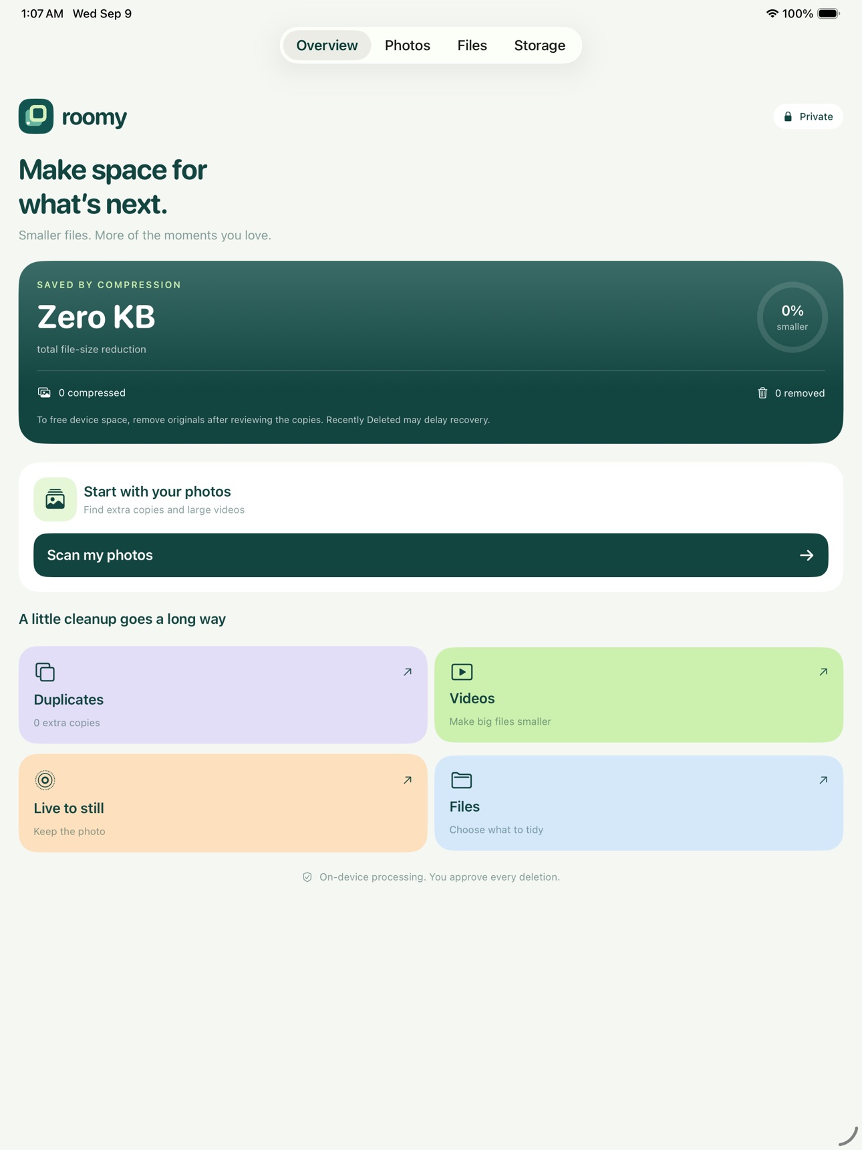Screen dimensions: 862x1150
Task: Click 'Choose what to tidy' text
Action: [496, 830]
